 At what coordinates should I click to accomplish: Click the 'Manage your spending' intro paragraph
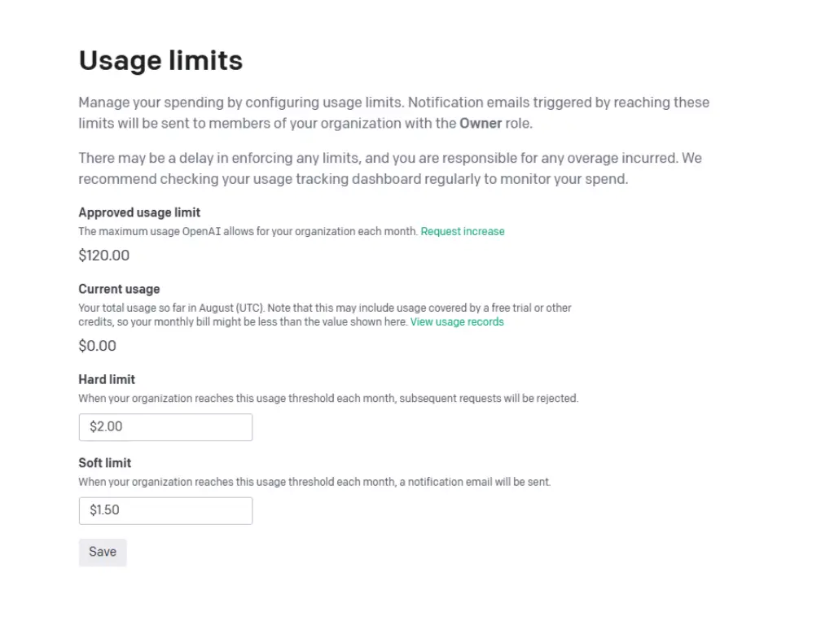point(393,103)
